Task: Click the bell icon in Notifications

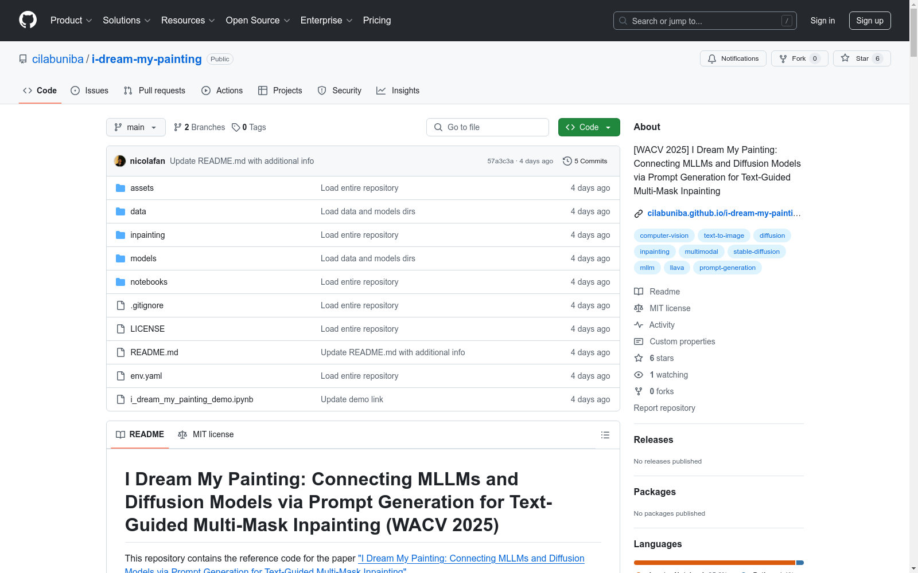Action: pos(712,58)
